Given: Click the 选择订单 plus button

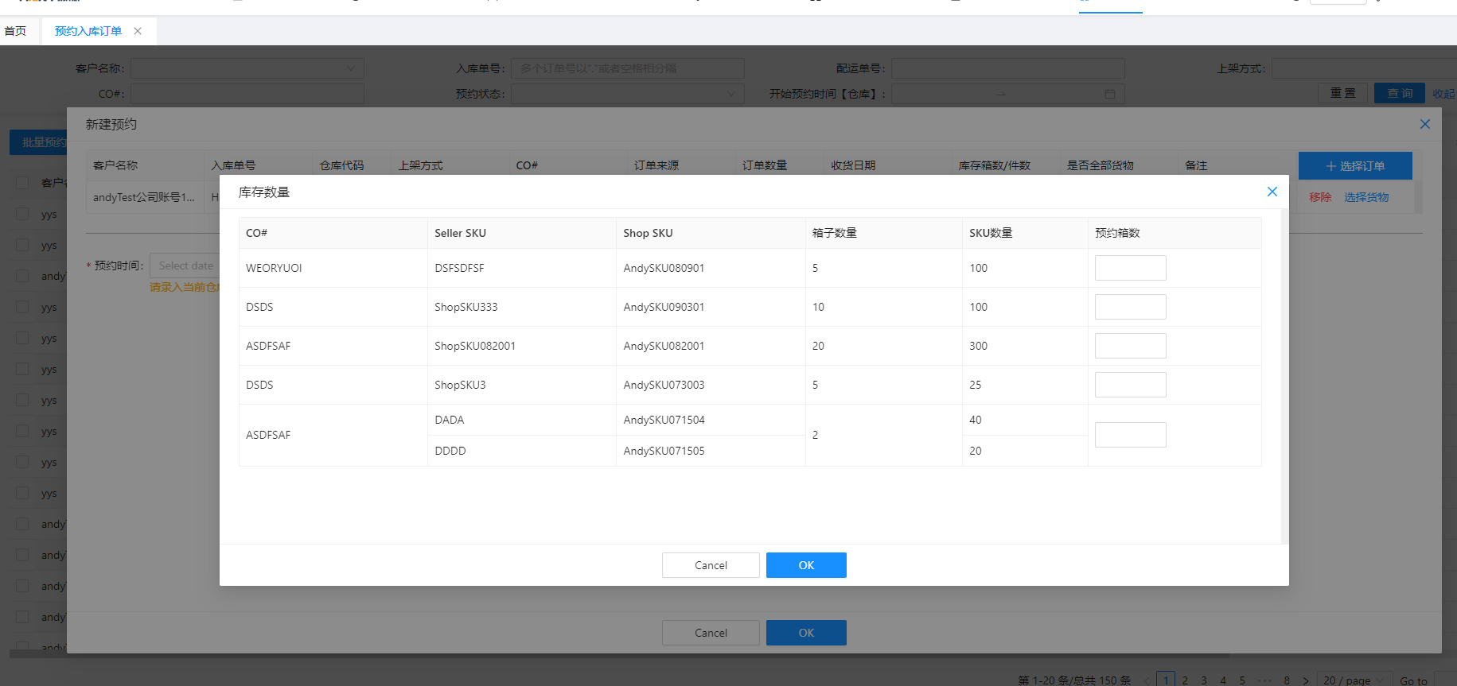Looking at the screenshot, I should click(x=1354, y=166).
